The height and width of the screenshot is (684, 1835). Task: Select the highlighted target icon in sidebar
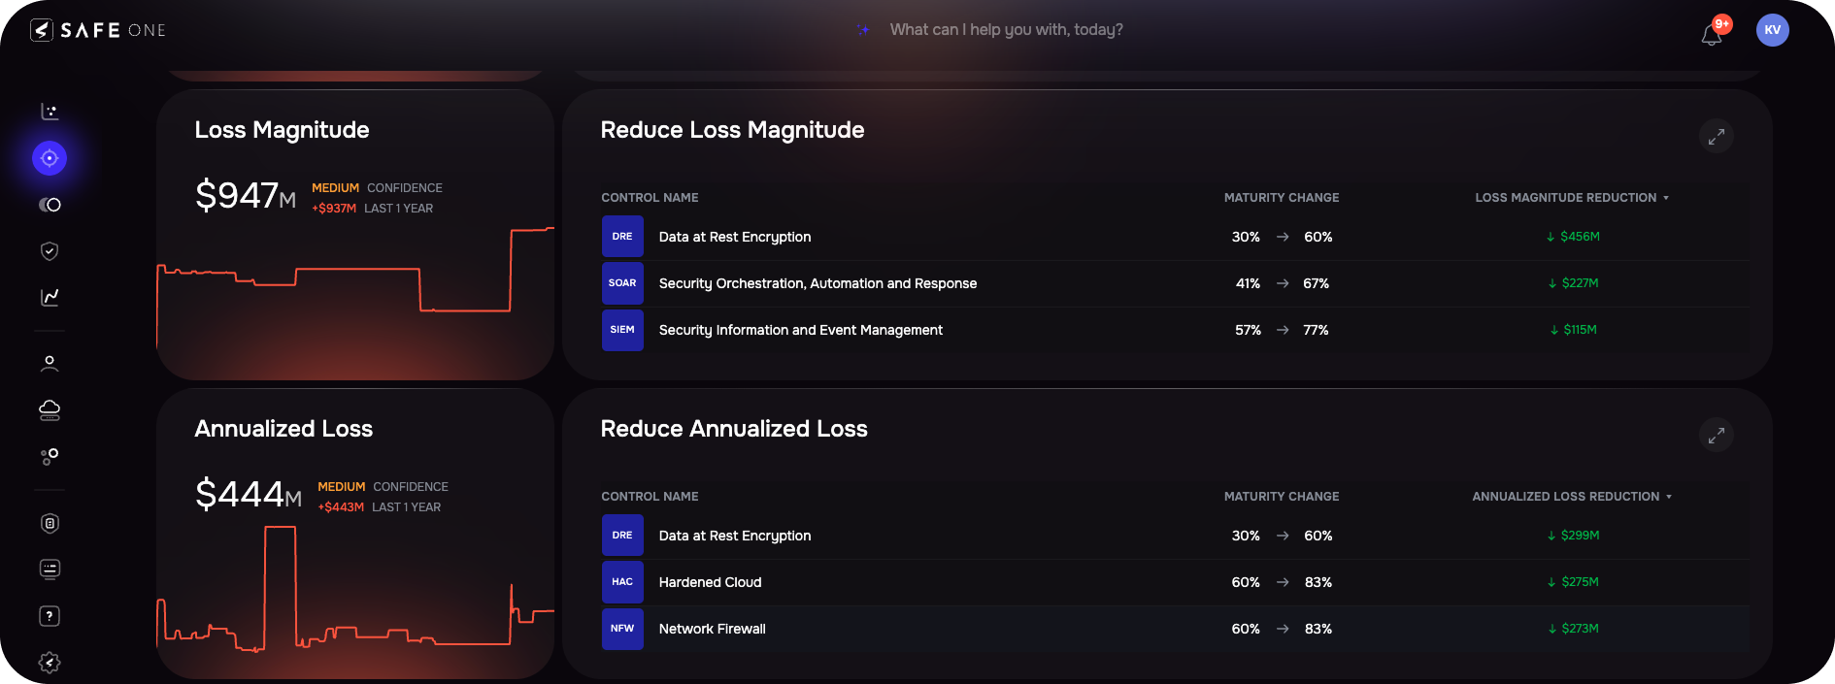tap(50, 158)
